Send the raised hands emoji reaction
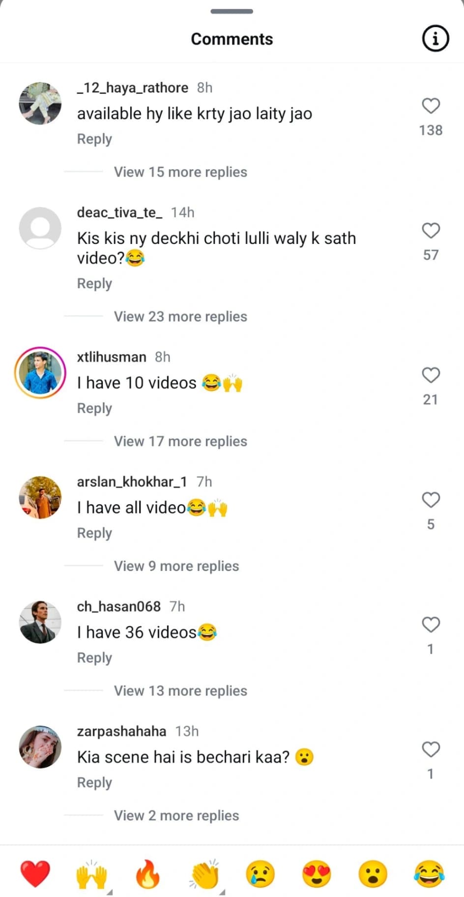 coord(91,875)
